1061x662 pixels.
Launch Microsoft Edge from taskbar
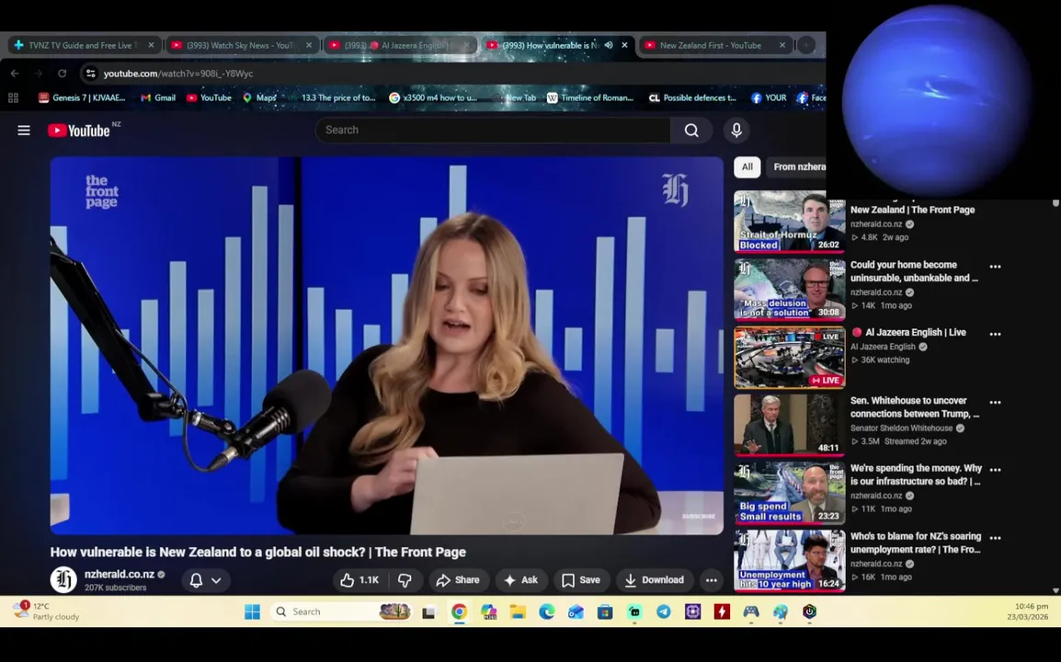pos(547,612)
